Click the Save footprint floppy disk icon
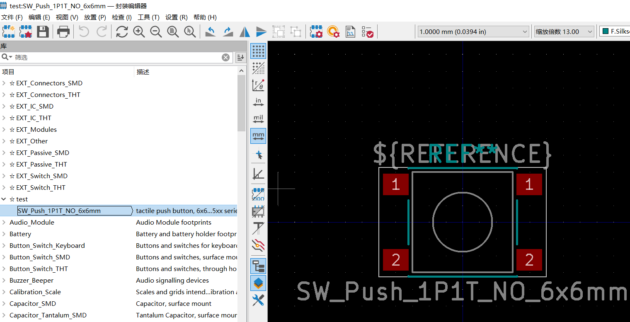 [x=43, y=32]
